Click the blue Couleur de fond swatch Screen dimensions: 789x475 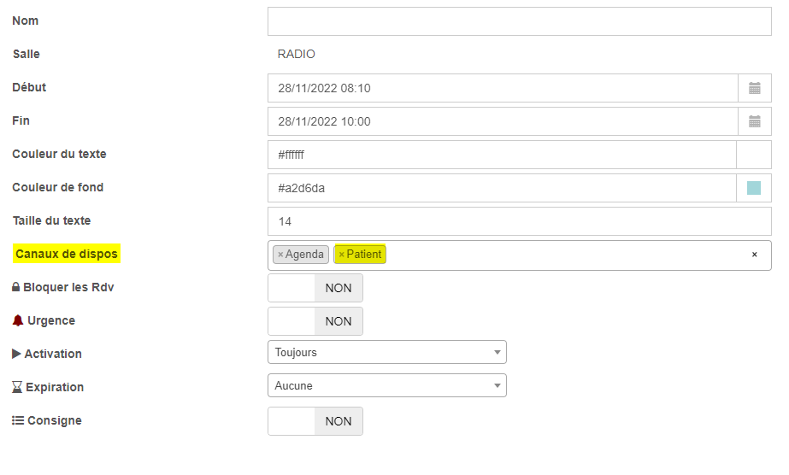[754, 188]
